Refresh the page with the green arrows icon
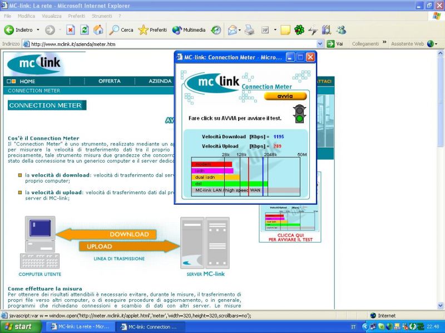The width and height of the screenshot is (445, 333). 85,30
